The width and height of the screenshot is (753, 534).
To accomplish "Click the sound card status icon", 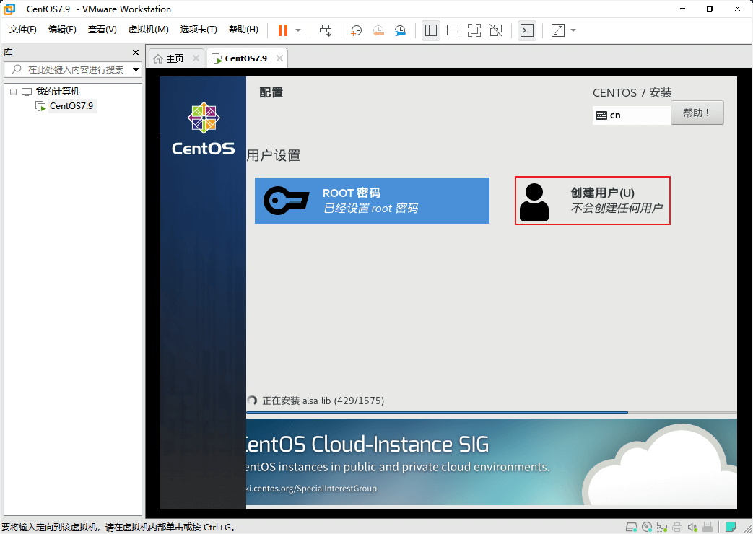I will (692, 528).
